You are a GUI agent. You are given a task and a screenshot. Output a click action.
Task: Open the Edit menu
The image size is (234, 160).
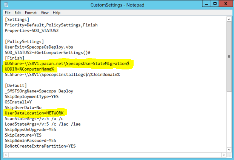(17, 13)
